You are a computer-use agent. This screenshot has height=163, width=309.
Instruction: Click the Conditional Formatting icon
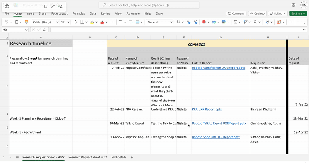coord(204,22)
